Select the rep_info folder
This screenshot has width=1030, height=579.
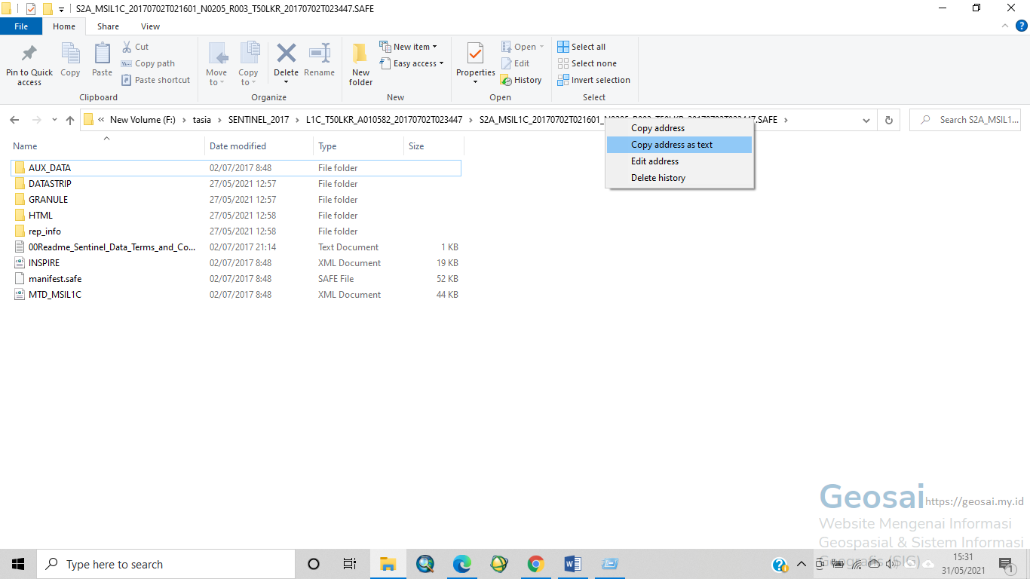[x=236, y=231]
